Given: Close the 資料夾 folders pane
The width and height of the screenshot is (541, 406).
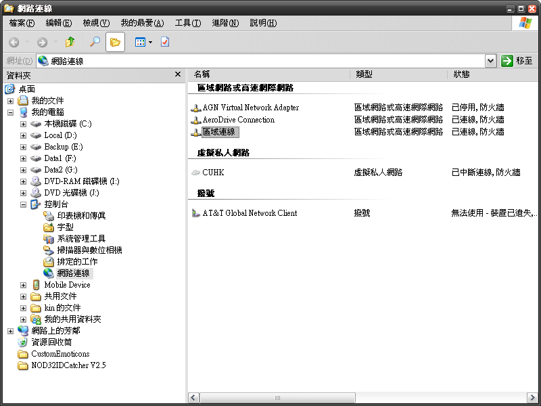Looking at the screenshot, I should 178,74.
